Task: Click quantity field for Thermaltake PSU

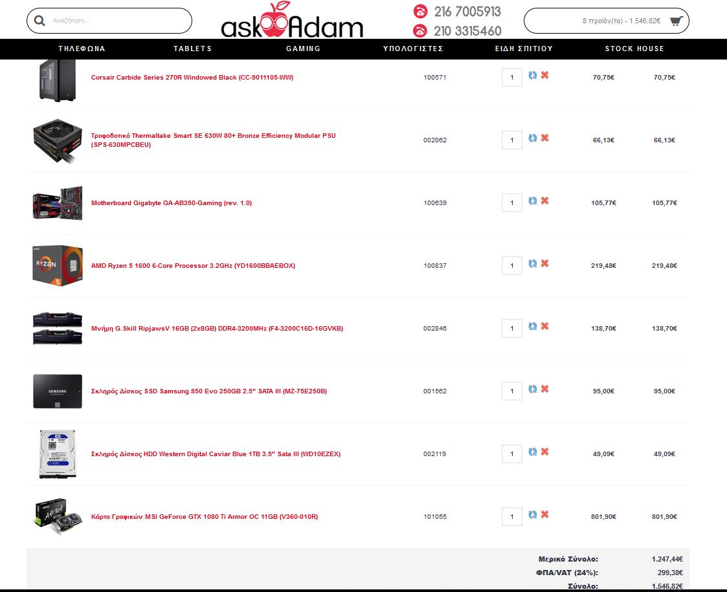Action: pos(512,140)
